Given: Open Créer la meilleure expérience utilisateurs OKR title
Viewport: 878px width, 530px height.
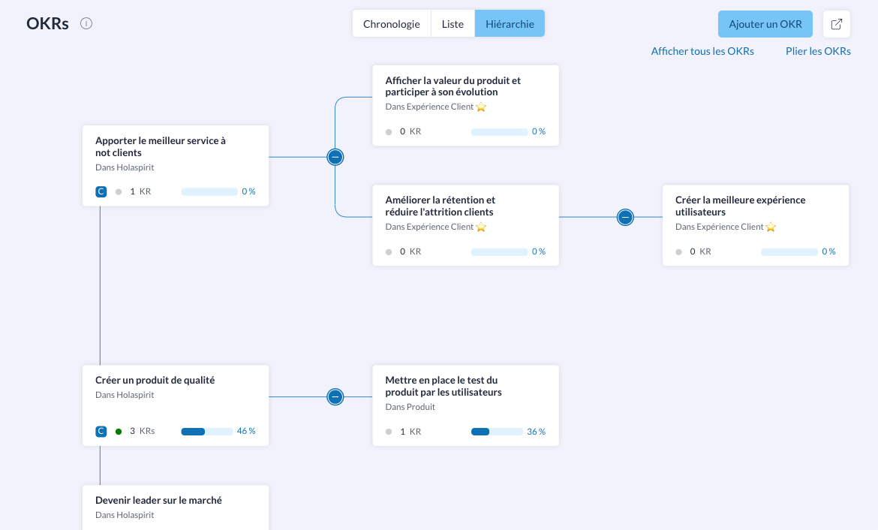Looking at the screenshot, I should (x=740, y=206).
